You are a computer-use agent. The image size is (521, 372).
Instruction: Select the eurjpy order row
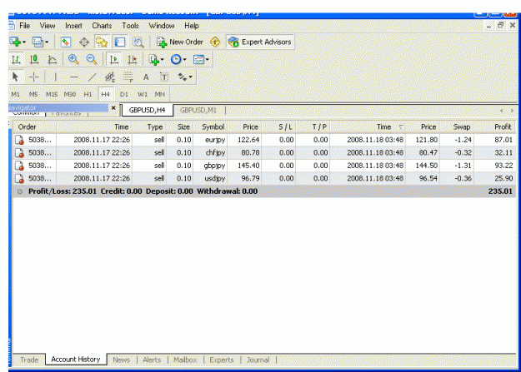pos(264,140)
